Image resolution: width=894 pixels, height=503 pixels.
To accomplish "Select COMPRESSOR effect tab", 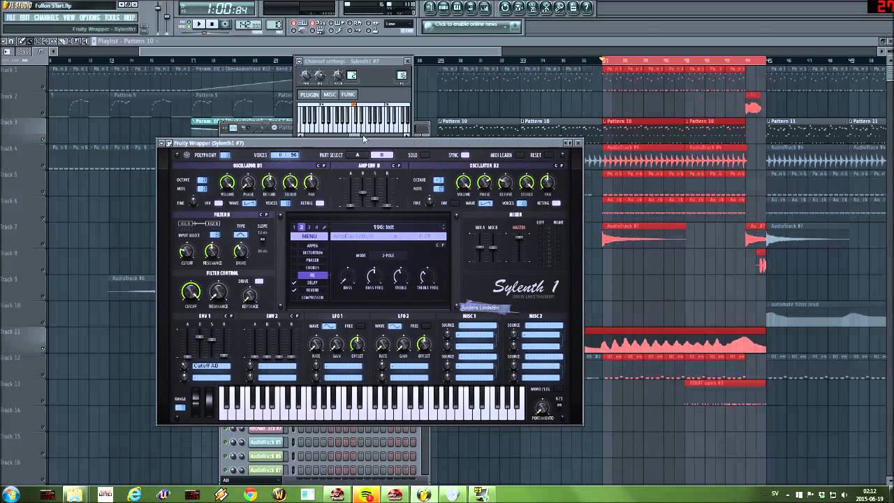I will coord(312,298).
